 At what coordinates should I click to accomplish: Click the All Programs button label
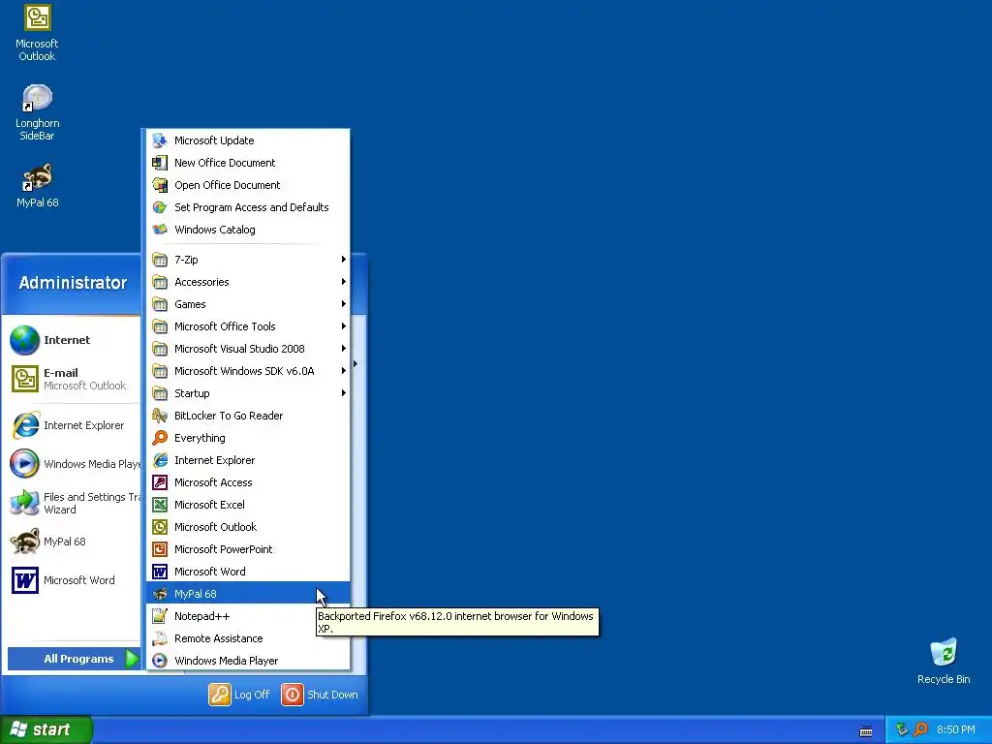(x=78, y=659)
